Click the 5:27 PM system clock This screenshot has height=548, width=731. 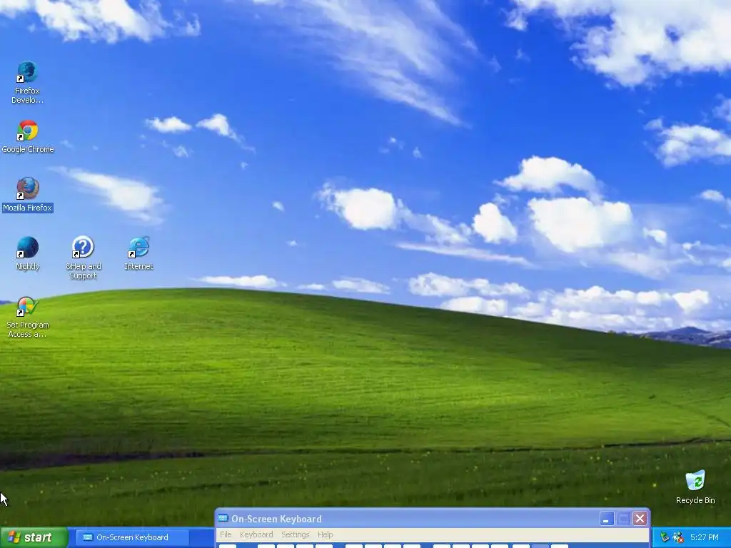tap(705, 537)
